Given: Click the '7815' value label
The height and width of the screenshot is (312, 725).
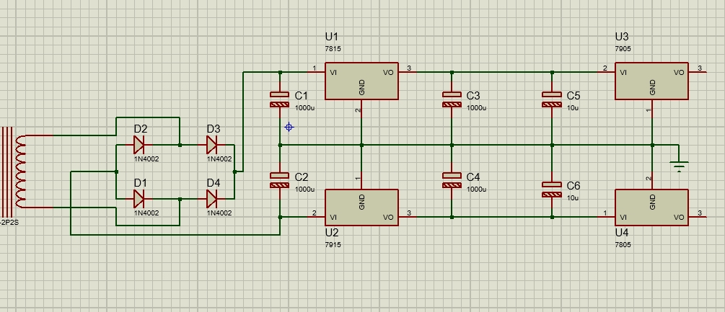Looking at the screenshot, I should point(333,48).
